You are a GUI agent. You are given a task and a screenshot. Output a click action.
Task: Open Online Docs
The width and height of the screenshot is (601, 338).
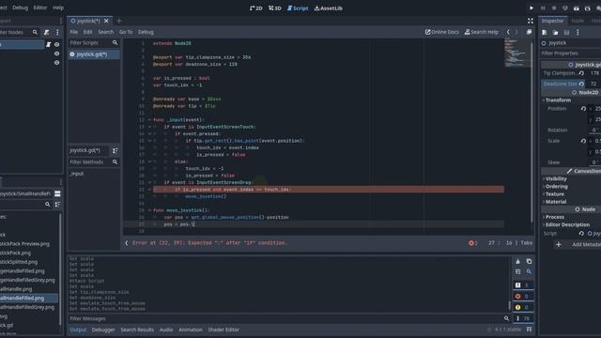[x=442, y=32]
